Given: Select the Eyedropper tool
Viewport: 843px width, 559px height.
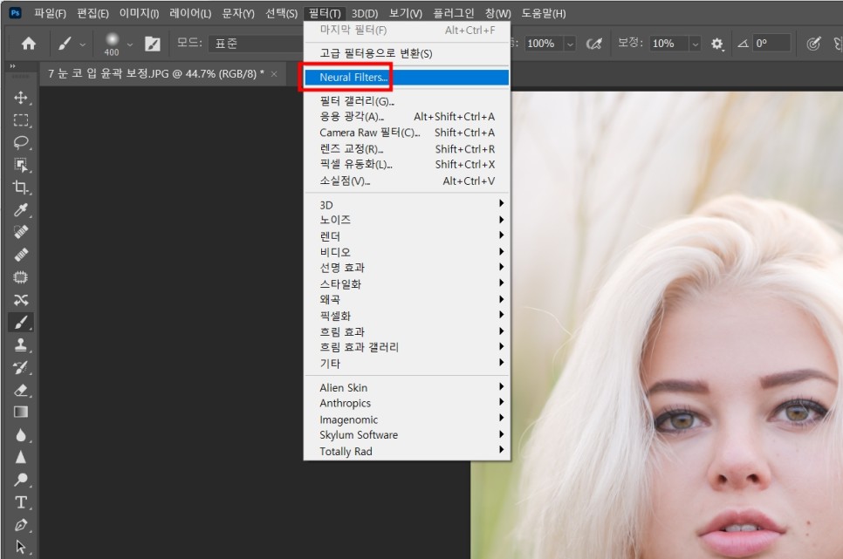Looking at the screenshot, I should (21, 209).
